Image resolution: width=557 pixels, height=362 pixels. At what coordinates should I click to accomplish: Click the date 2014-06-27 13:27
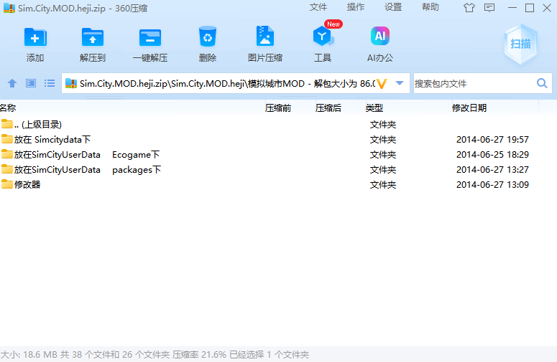(492, 170)
